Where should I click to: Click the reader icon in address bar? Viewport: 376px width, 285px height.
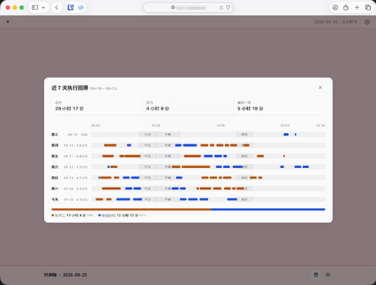coord(228,8)
